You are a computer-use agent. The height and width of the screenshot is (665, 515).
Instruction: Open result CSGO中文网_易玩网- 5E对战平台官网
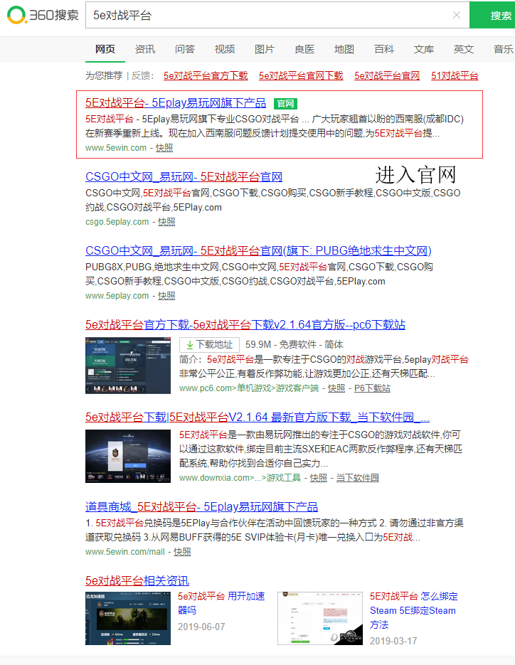[x=184, y=176]
